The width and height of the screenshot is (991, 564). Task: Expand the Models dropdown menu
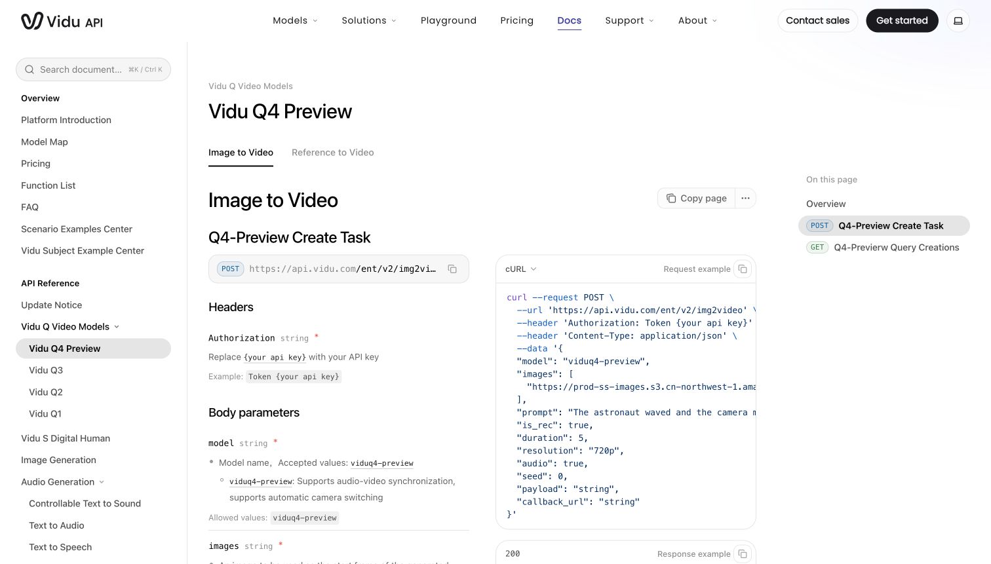pos(295,21)
